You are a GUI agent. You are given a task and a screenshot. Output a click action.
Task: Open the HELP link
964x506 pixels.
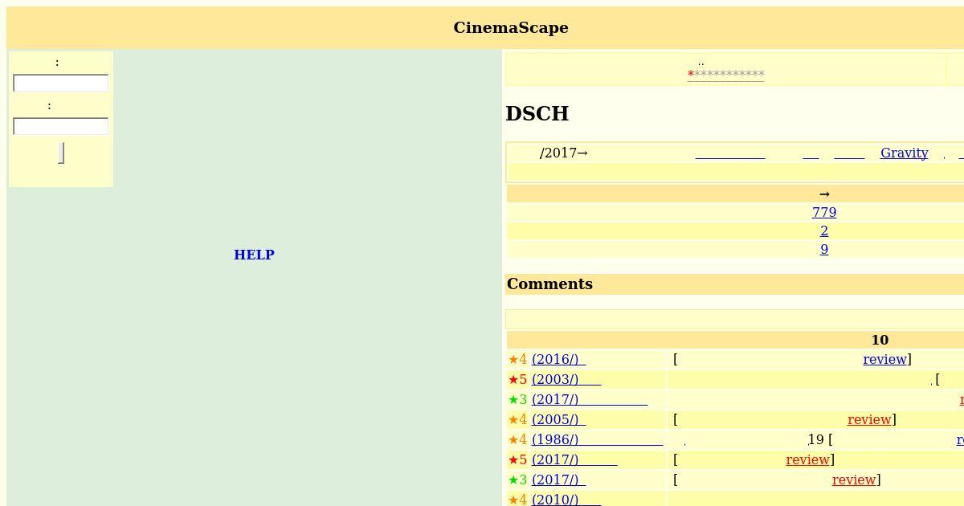[254, 255]
